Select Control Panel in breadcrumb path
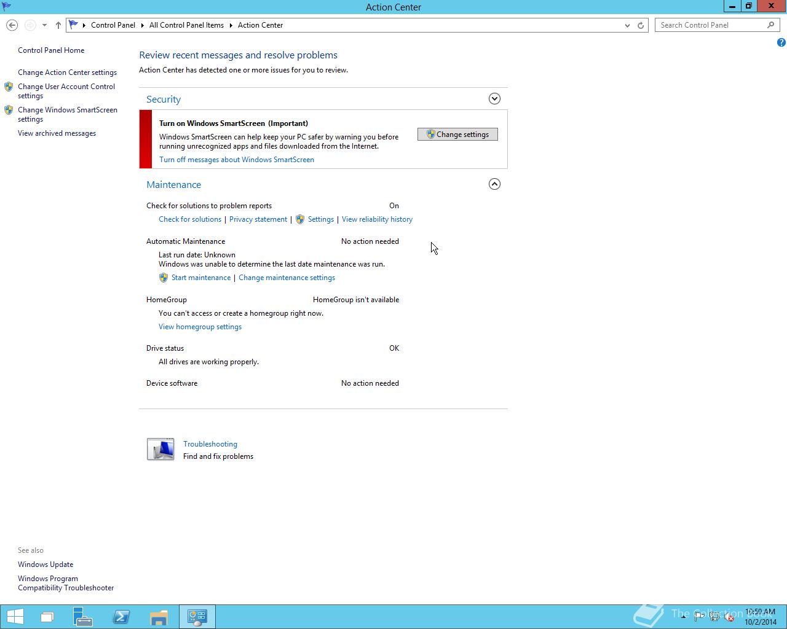787x629 pixels. (113, 25)
